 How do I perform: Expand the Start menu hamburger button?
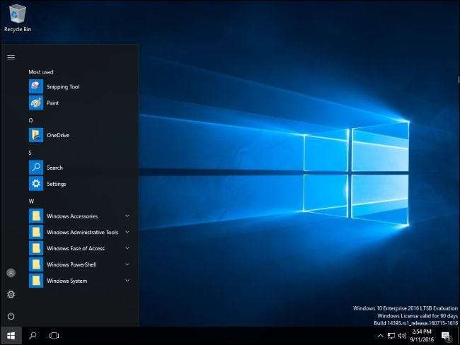[11, 57]
